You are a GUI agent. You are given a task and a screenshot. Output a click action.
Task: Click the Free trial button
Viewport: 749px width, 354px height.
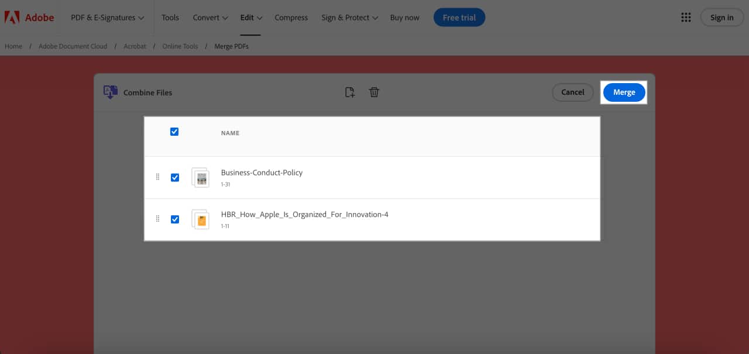[459, 18]
